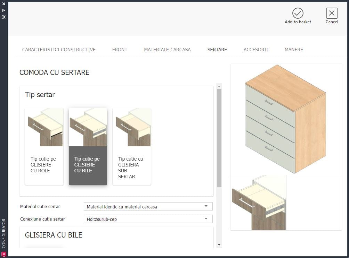Open the Material cutie sertar dropdown
The image size is (349, 258).
(x=148, y=206)
